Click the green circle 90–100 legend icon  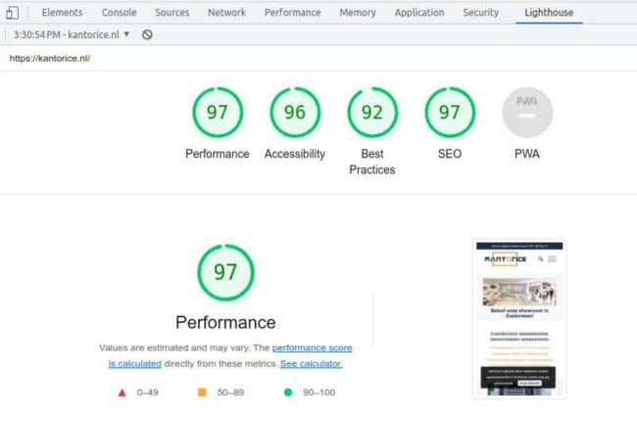(288, 393)
